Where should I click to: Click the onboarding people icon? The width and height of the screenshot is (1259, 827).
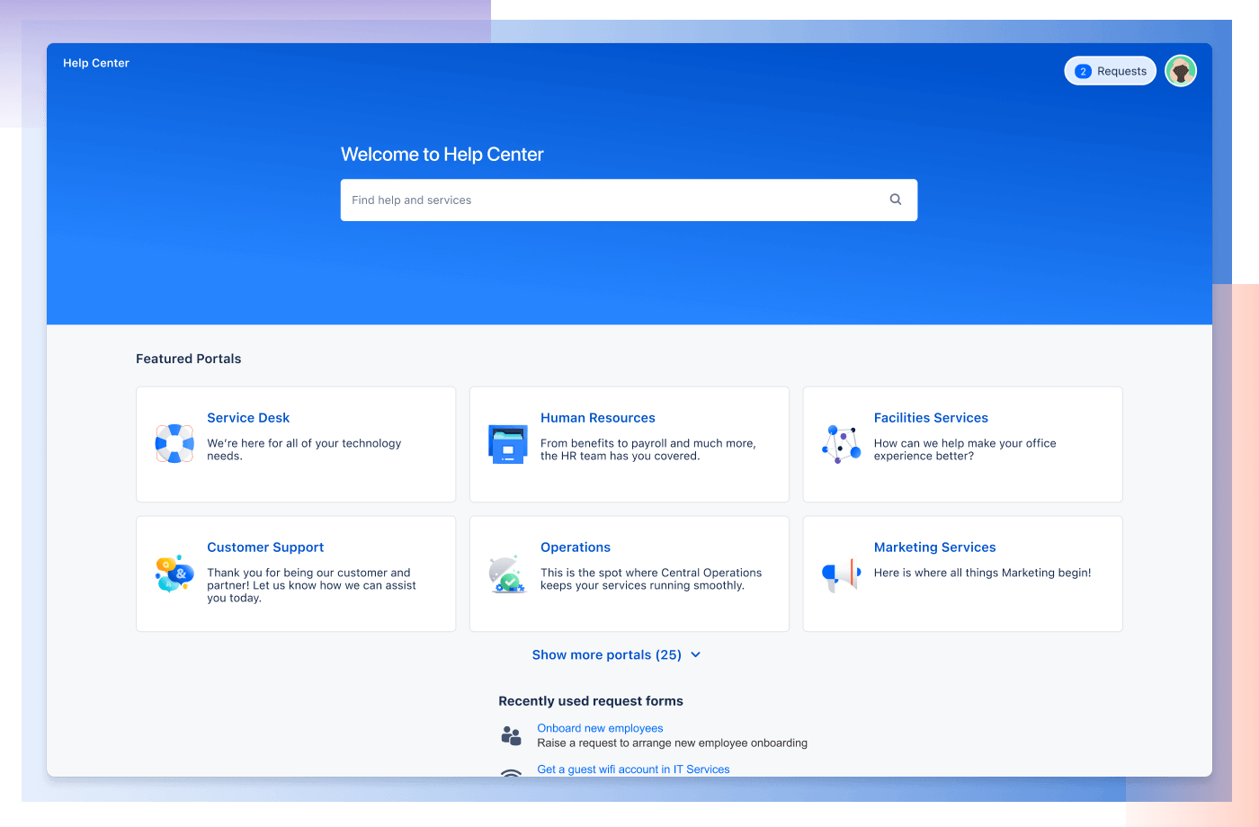(512, 735)
